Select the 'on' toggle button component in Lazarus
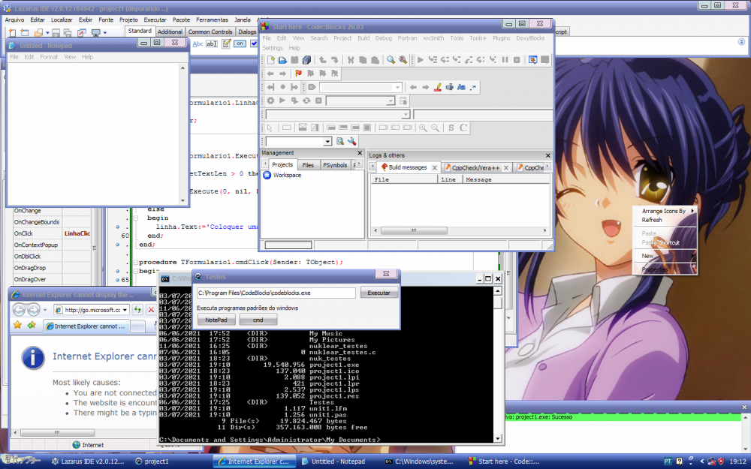This screenshot has height=469, width=751. click(x=239, y=44)
